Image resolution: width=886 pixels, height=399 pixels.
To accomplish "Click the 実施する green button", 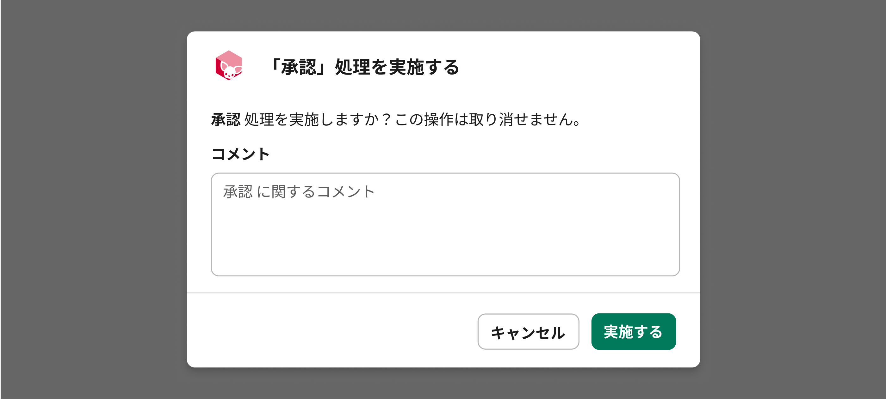I will (x=634, y=331).
